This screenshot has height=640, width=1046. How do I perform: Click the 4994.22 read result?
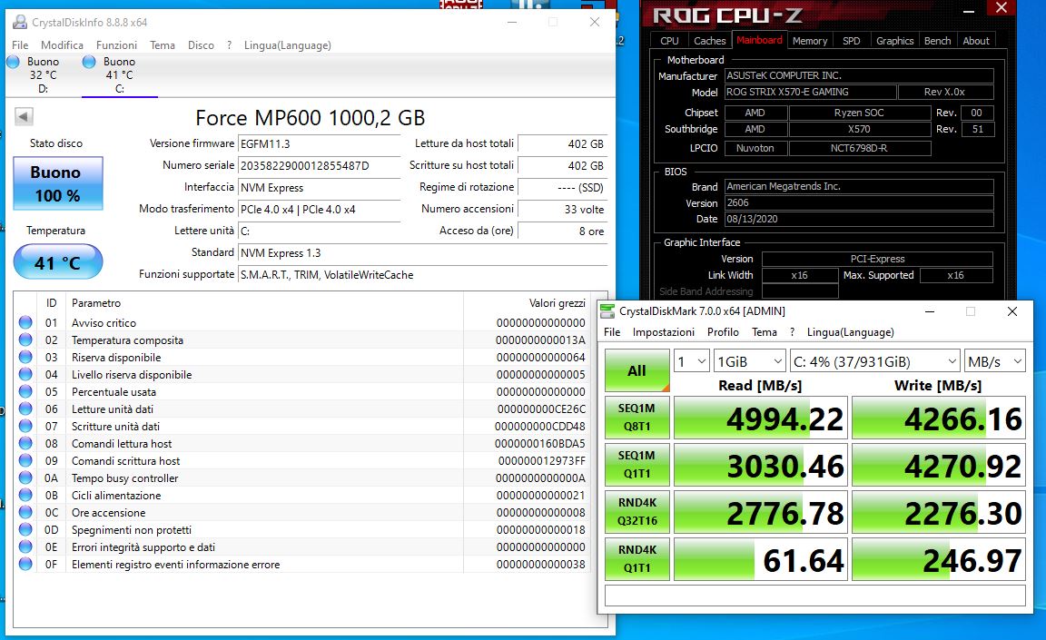pos(761,418)
